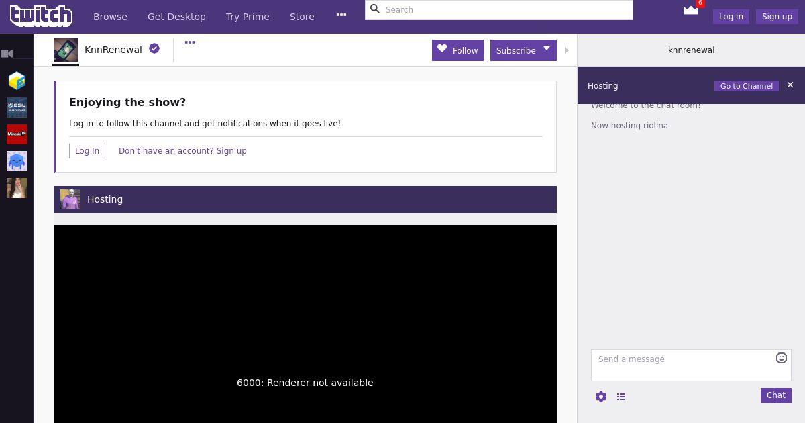Click the KnnRenewal channel avatar

click(x=66, y=50)
